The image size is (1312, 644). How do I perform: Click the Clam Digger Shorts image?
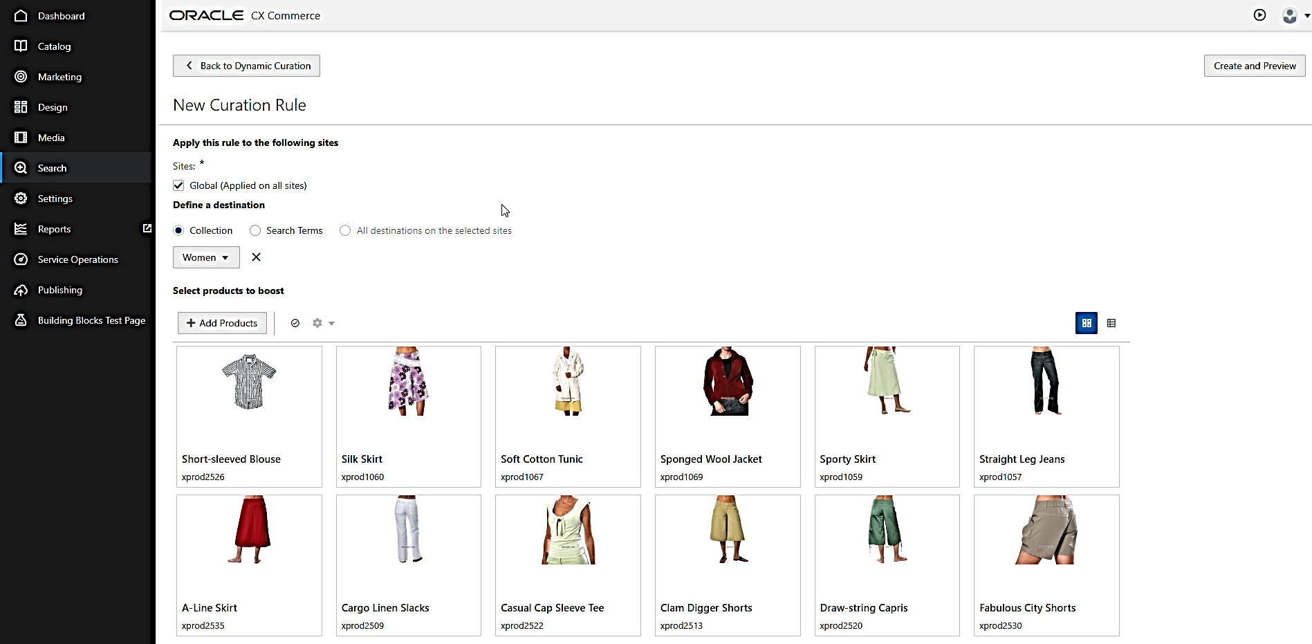(x=728, y=530)
